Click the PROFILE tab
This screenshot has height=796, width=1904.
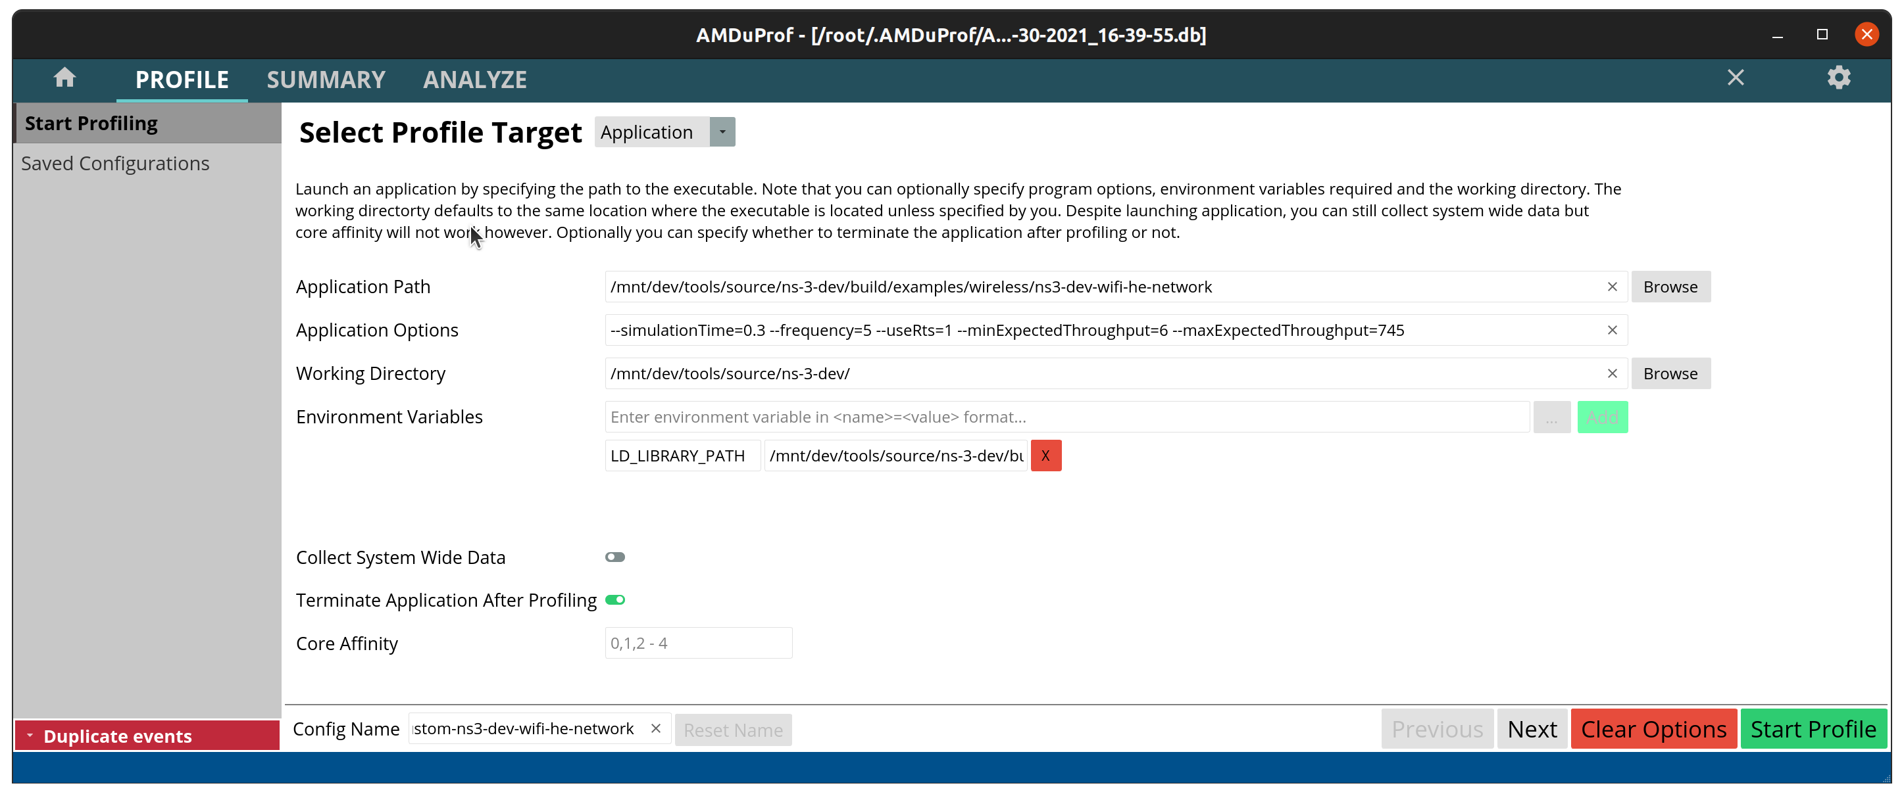click(x=182, y=80)
